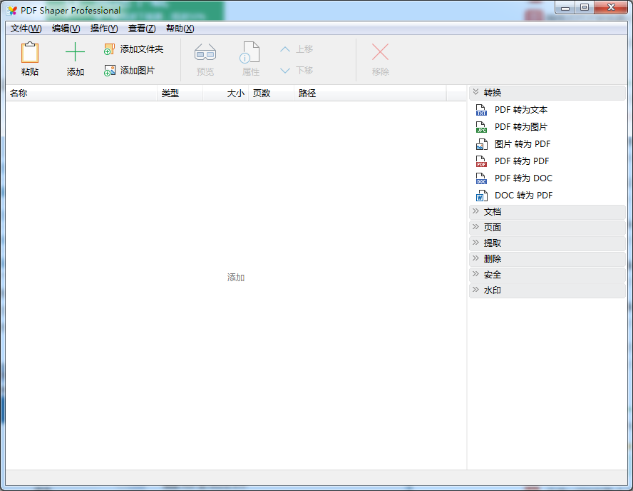
Task: Click the 添加 placeholder in the file list
Action: click(236, 278)
